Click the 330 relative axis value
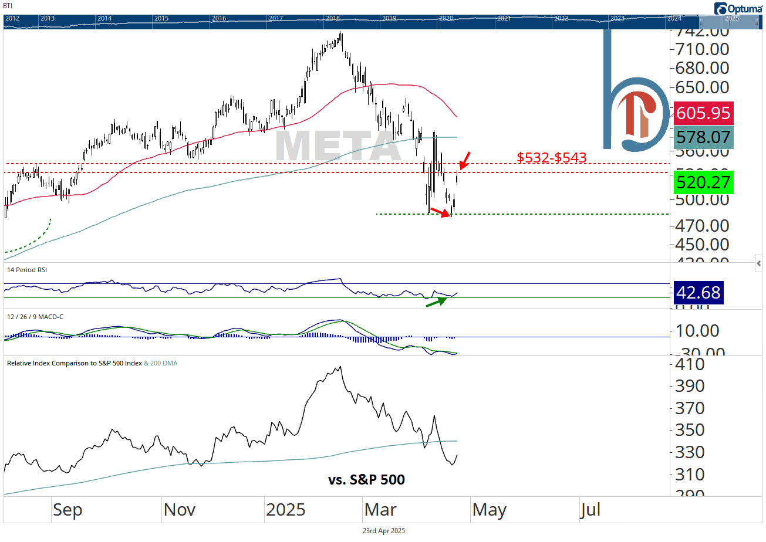The image size is (766, 542). 690,452
